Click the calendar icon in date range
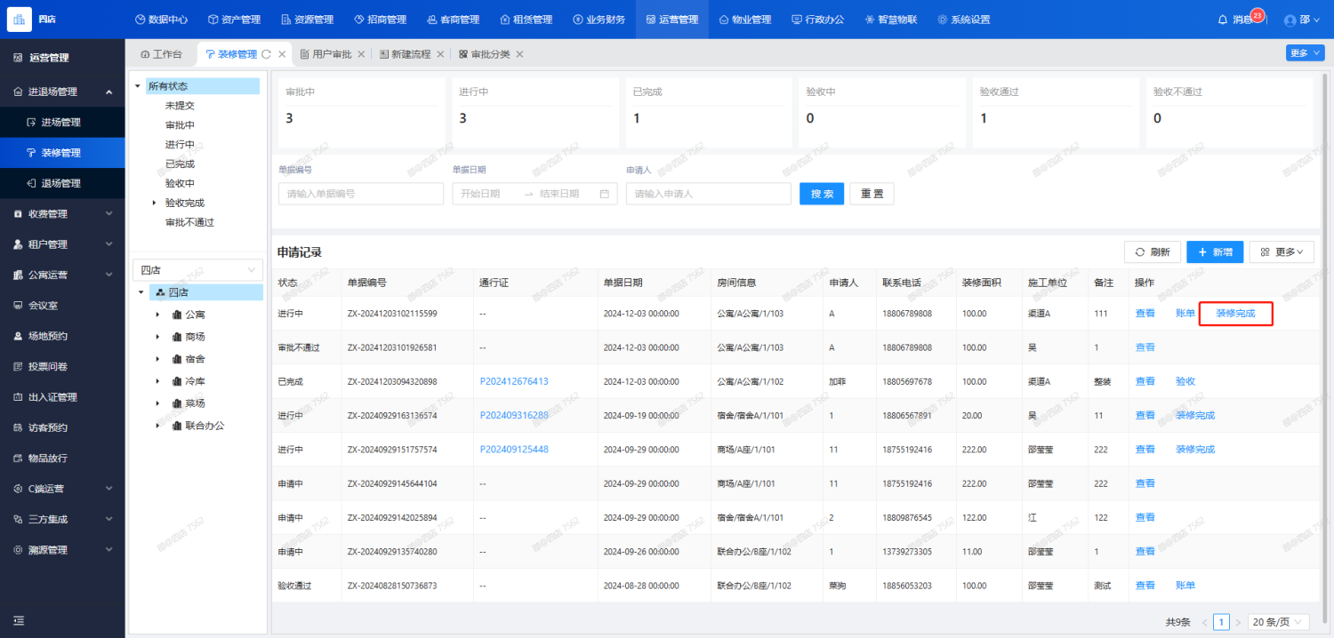This screenshot has height=638, width=1334. coord(604,194)
